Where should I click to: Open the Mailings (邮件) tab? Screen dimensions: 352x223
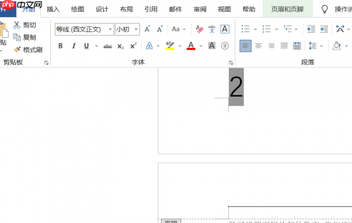coord(175,9)
